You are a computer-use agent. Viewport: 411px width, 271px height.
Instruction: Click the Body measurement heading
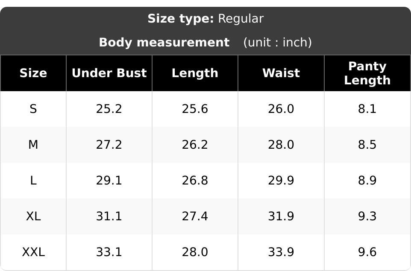coord(164,43)
